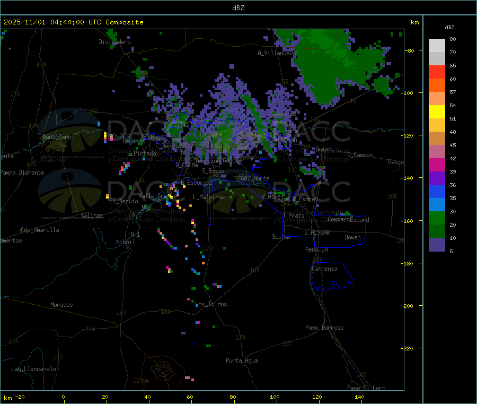Pick the 20 dBZ green legend swatch
This screenshot has width=477, height=404.
437,218
